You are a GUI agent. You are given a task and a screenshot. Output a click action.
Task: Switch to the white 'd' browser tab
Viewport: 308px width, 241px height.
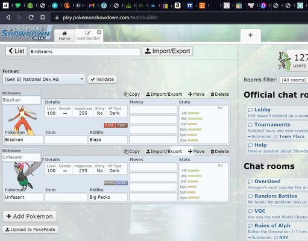(x=5, y=5)
